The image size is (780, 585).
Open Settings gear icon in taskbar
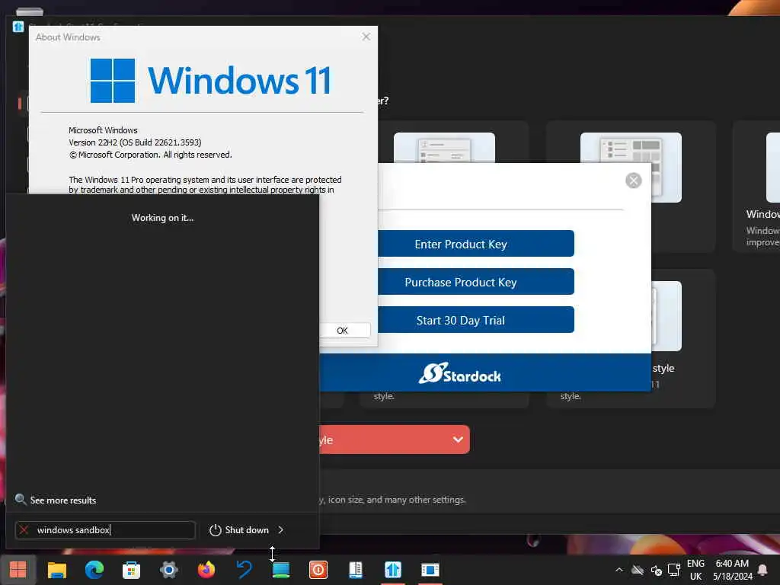pos(168,570)
